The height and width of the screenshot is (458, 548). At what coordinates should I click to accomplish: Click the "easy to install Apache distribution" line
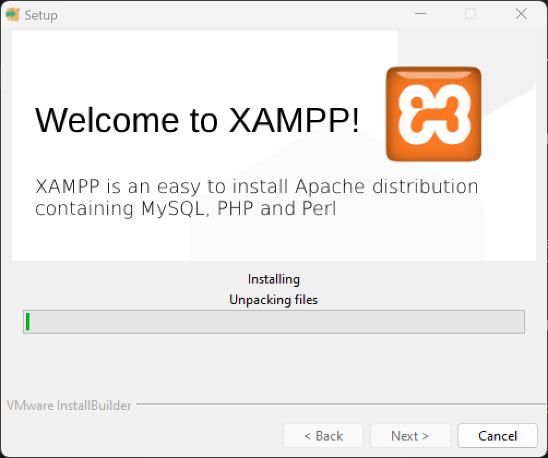(257, 186)
